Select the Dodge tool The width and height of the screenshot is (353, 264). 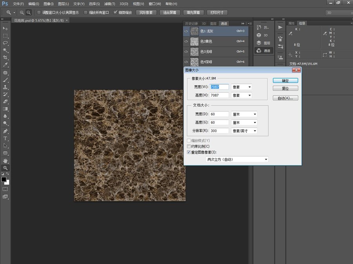click(x=5, y=123)
